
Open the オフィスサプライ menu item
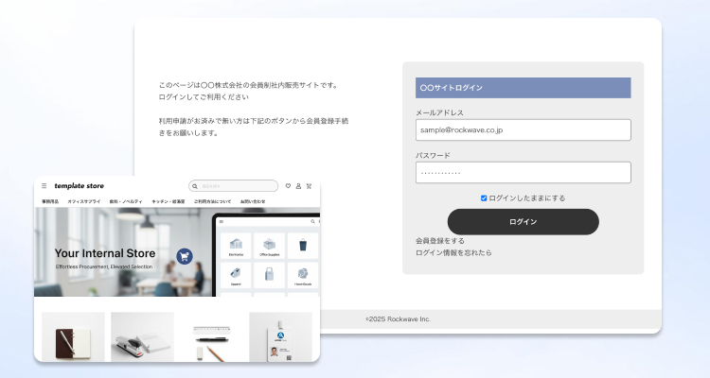(82, 201)
